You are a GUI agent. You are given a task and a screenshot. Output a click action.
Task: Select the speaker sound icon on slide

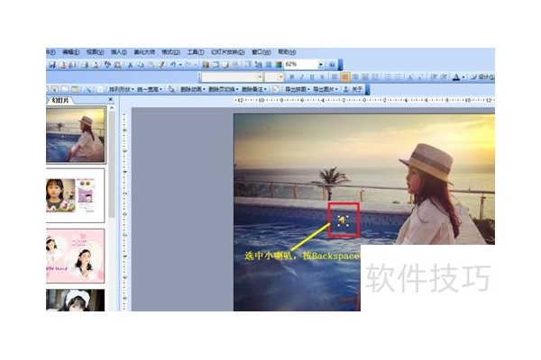343,219
